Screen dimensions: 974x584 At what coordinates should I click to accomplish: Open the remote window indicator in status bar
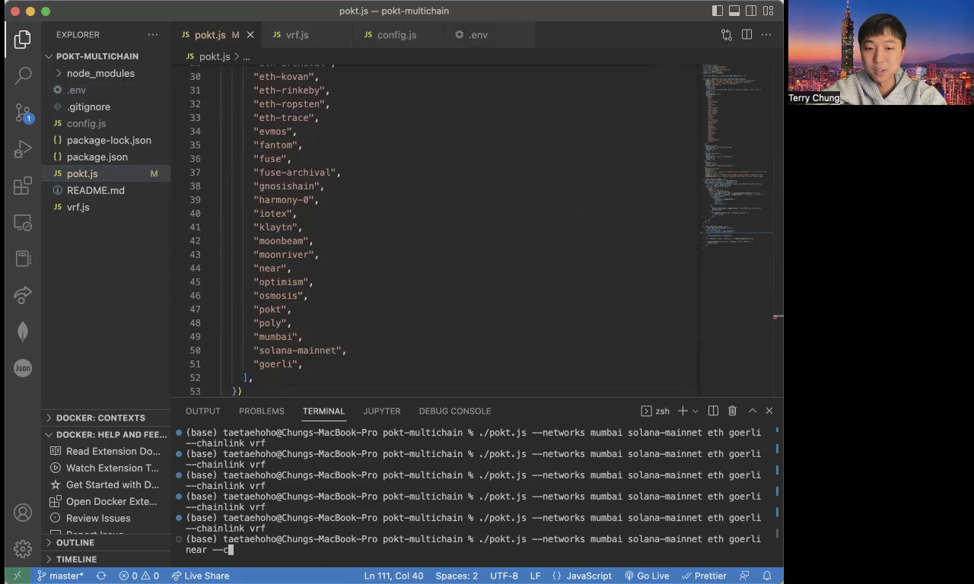click(x=17, y=576)
